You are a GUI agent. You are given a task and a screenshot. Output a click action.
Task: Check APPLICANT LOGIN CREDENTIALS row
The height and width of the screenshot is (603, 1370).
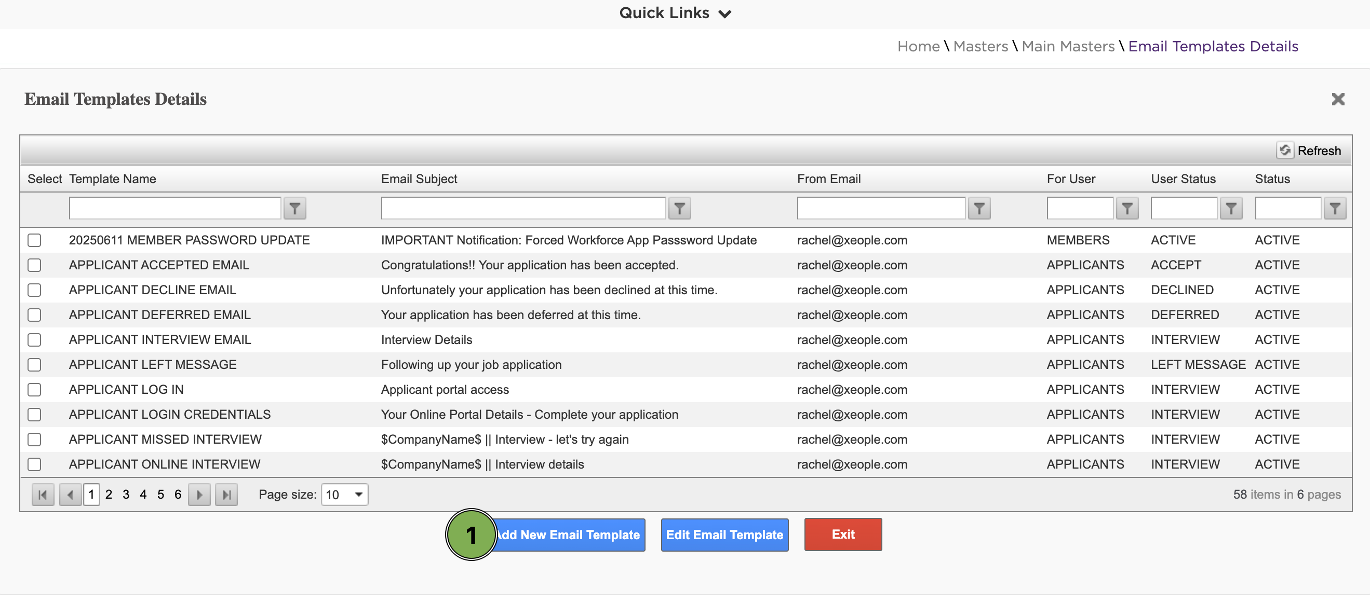[x=35, y=415]
